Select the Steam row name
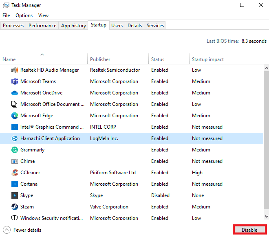This screenshot has height=239, width=269. [x=27, y=207]
